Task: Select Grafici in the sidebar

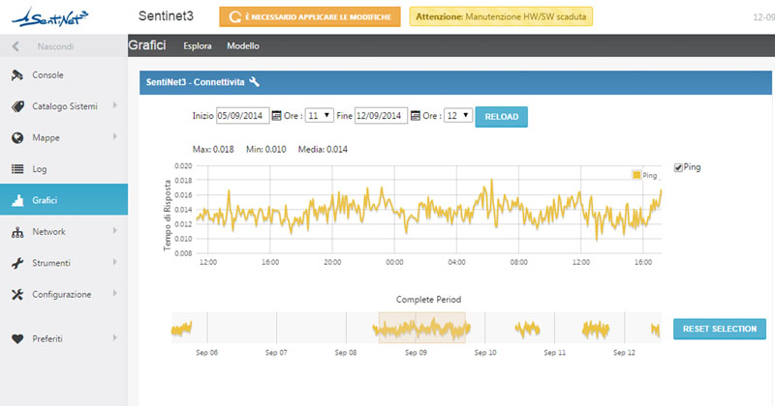Action: click(64, 200)
